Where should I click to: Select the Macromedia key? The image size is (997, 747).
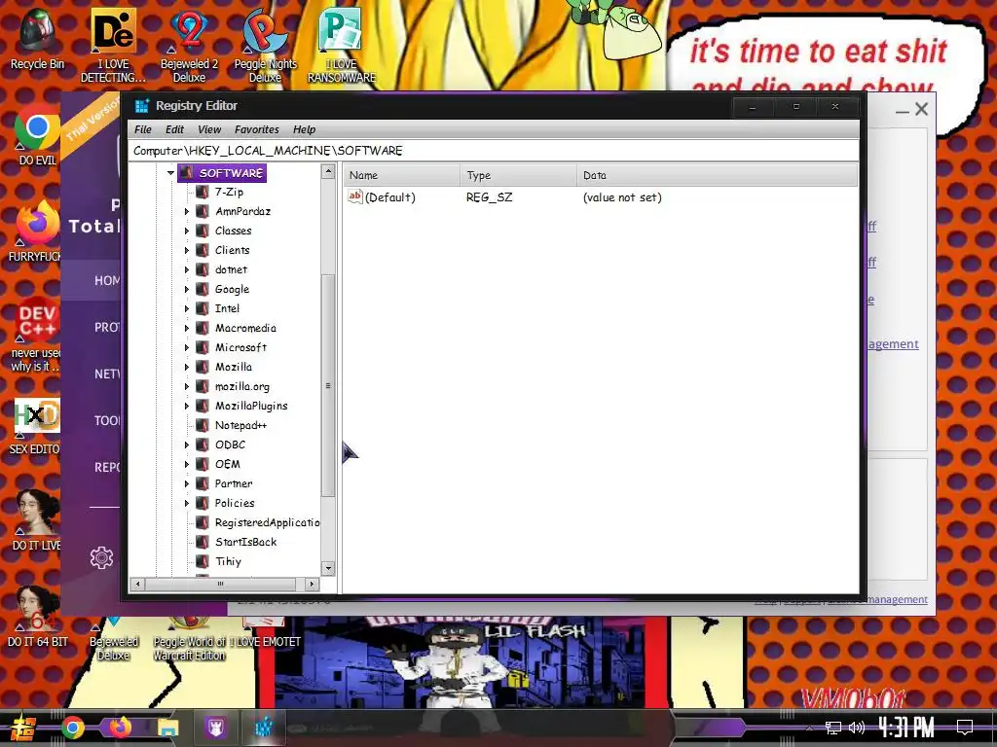[245, 329]
